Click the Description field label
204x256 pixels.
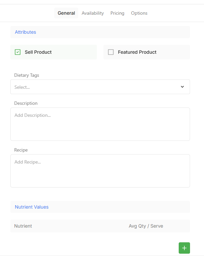pos(26,103)
